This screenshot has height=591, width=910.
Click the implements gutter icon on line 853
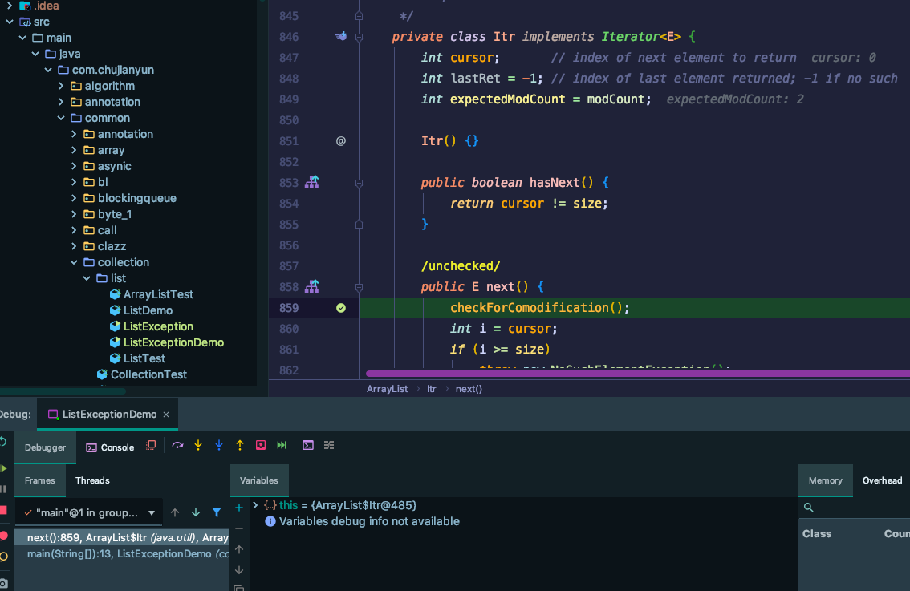tap(312, 183)
